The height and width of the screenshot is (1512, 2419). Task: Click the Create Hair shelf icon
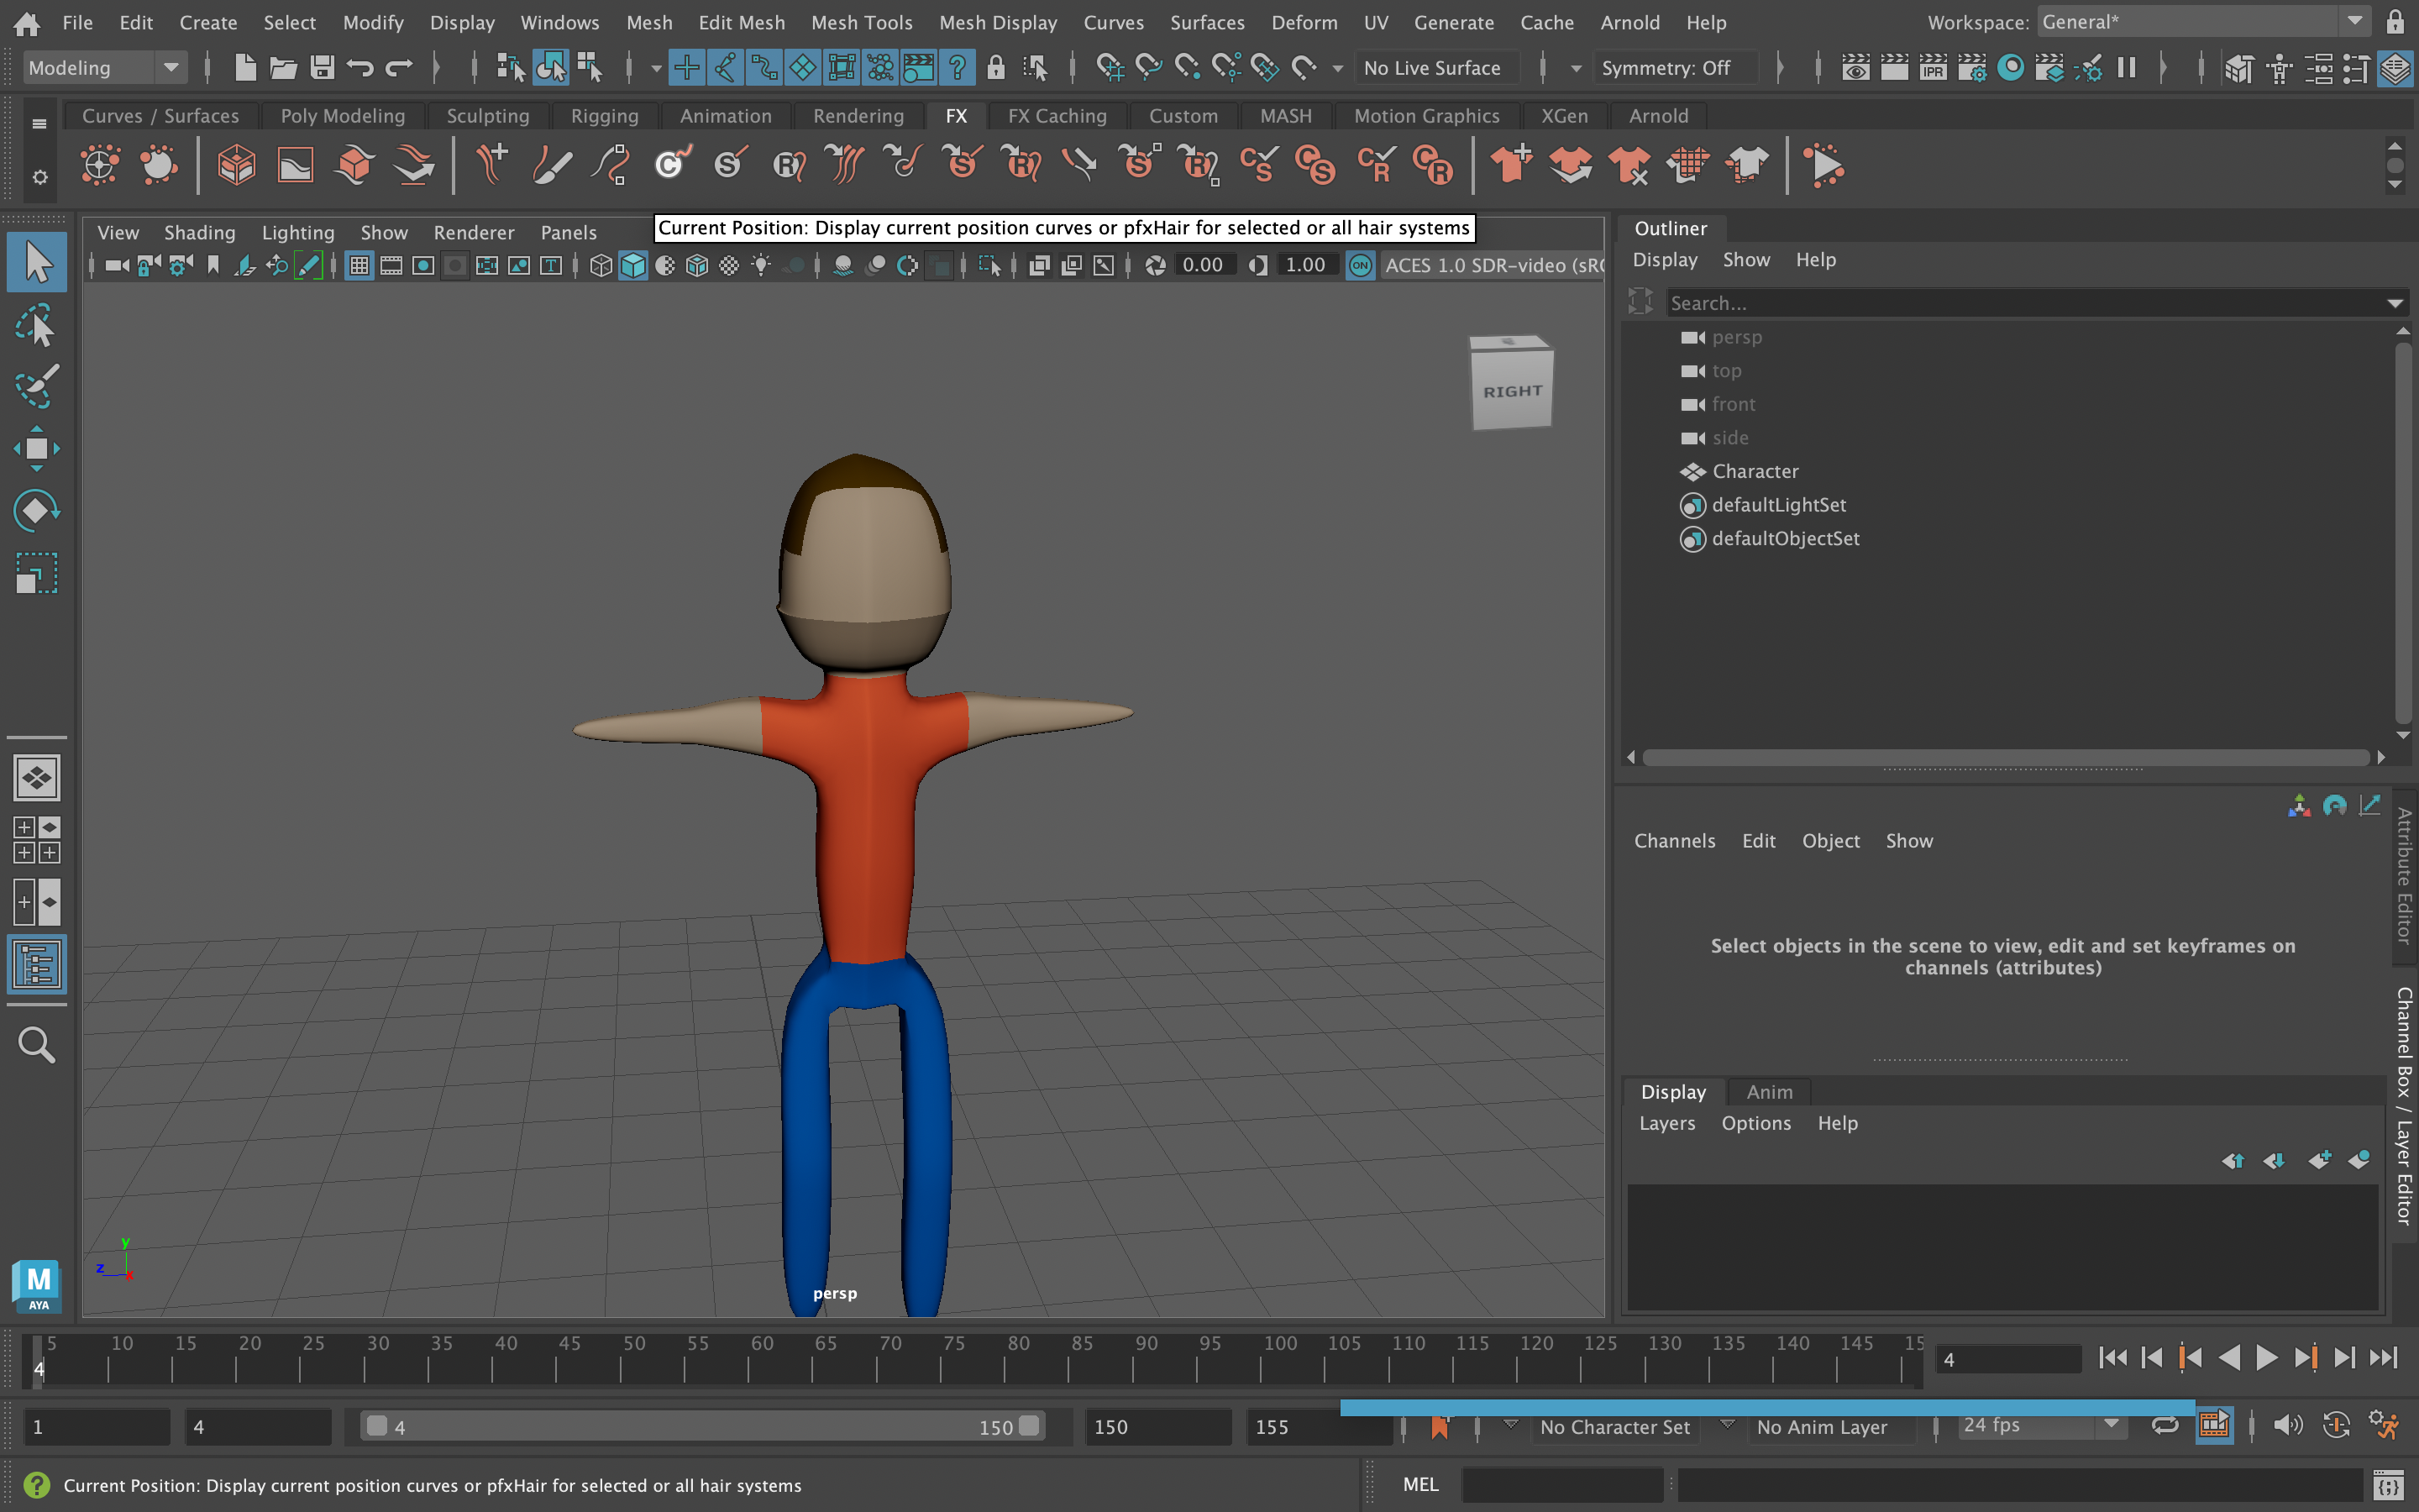click(x=492, y=165)
